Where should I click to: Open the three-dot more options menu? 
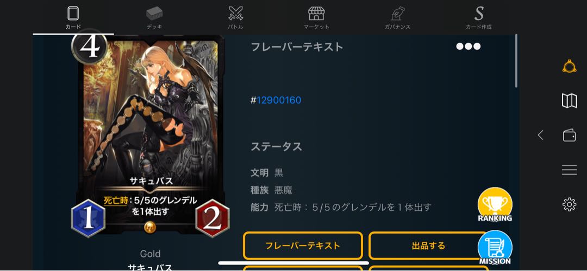pyautogui.click(x=468, y=46)
